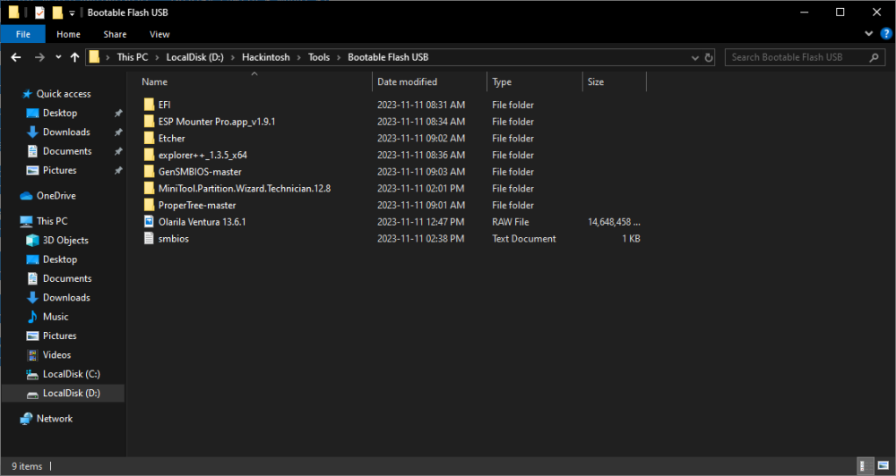Open the Home ribbon tab
The height and width of the screenshot is (476, 896).
(x=69, y=34)
